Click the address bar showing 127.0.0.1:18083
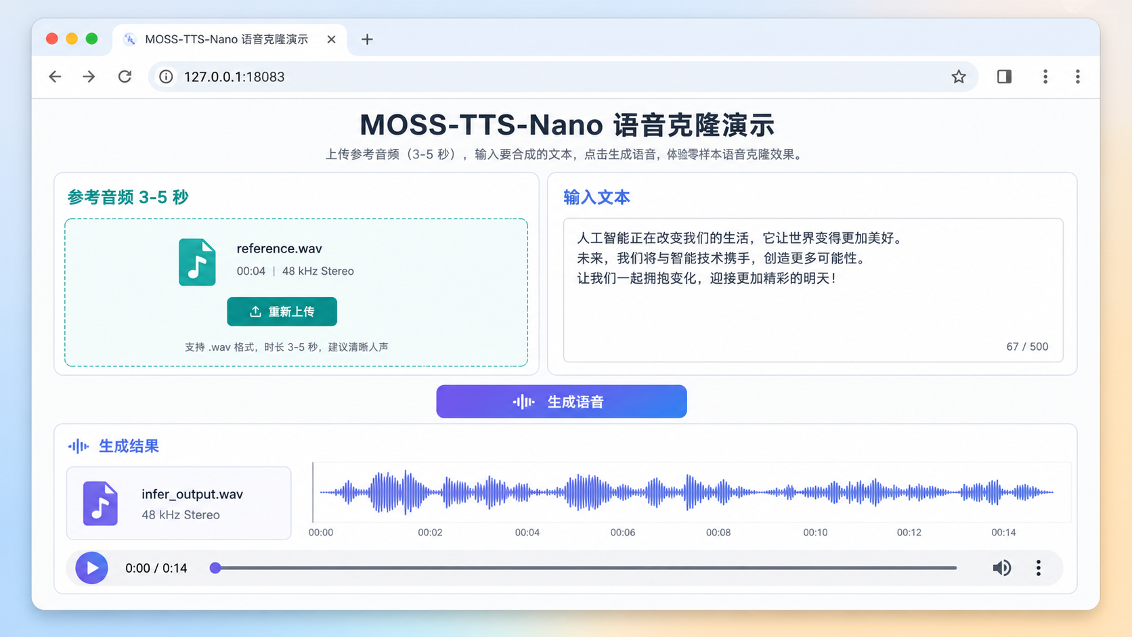The width and height of the screenshot is (1132, 637). pyautogui.click(x=563, y=76)
